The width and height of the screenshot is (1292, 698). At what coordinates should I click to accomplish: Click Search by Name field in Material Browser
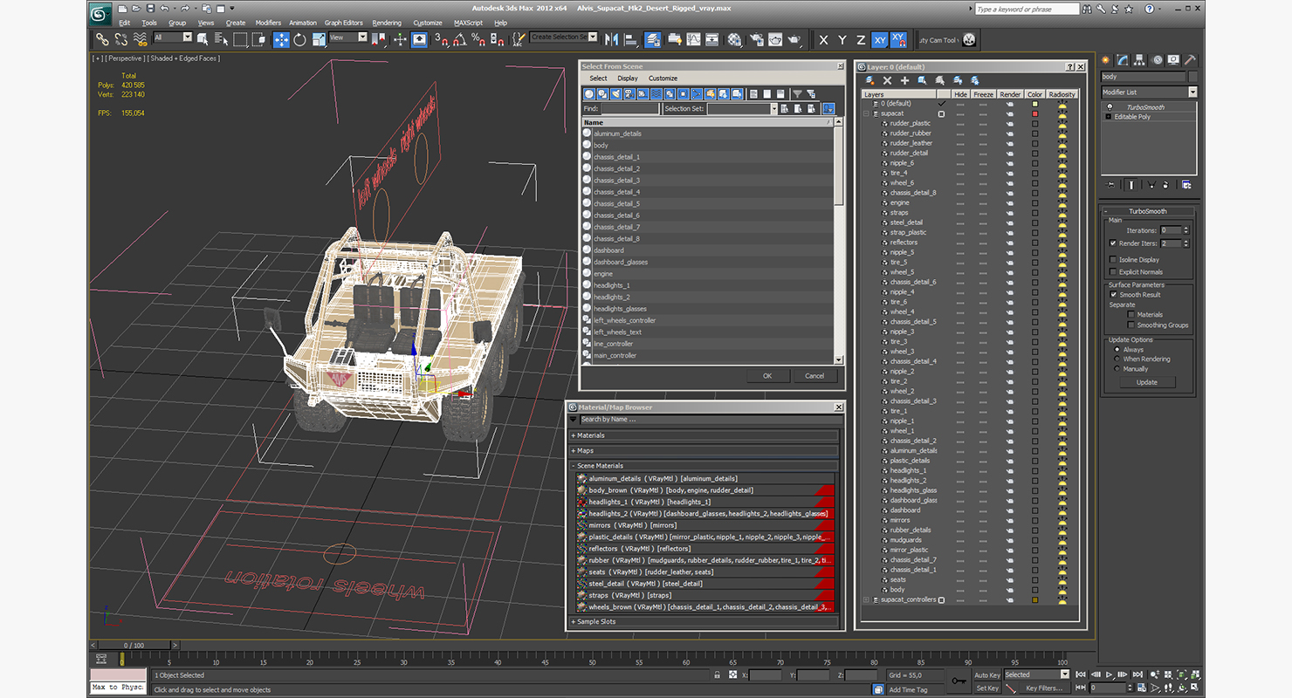pyautogui.click(x=710, y=420)
